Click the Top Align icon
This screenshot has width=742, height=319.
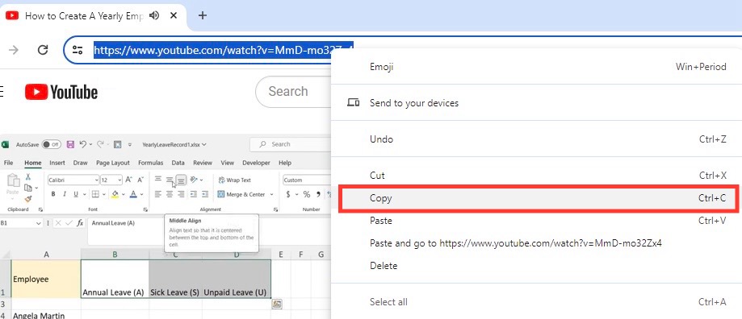[158, 180]
